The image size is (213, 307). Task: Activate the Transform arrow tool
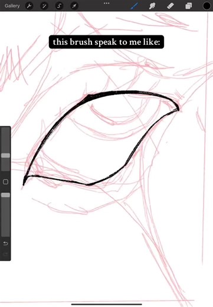click(74, 6)
